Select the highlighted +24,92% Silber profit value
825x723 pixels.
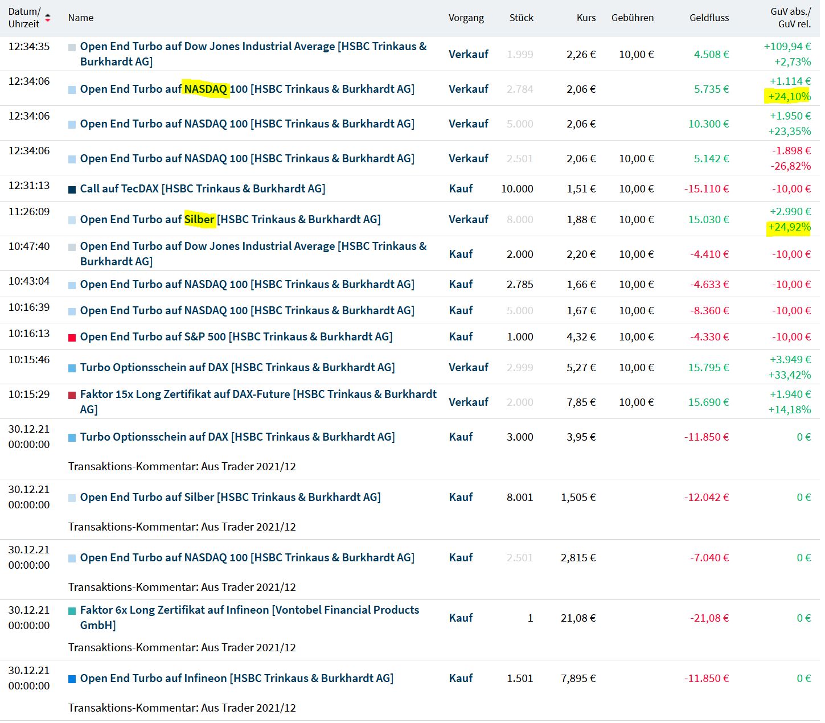[x=789, y=227]
